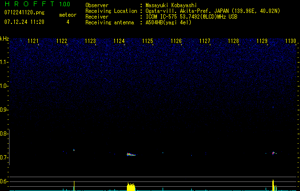The image size is (300, 191).
Task: Click the ICOM IC-575 53.7492 MHz USB text
Action: (191, 17)
